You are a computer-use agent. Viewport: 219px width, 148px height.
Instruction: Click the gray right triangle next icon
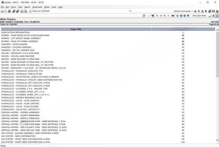(168, 16)
